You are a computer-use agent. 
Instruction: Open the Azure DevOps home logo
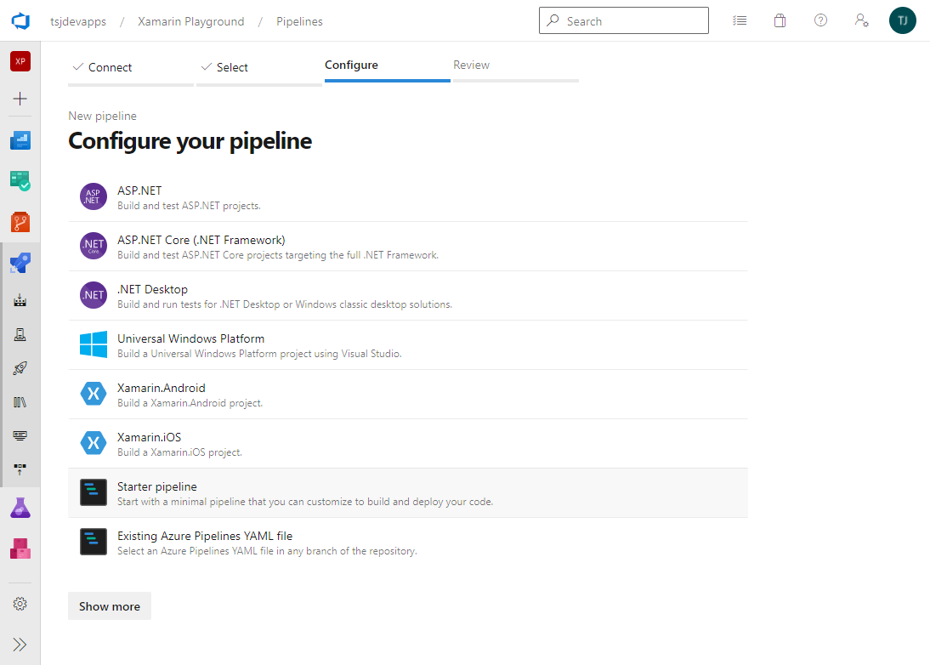(x=20, y=21)
